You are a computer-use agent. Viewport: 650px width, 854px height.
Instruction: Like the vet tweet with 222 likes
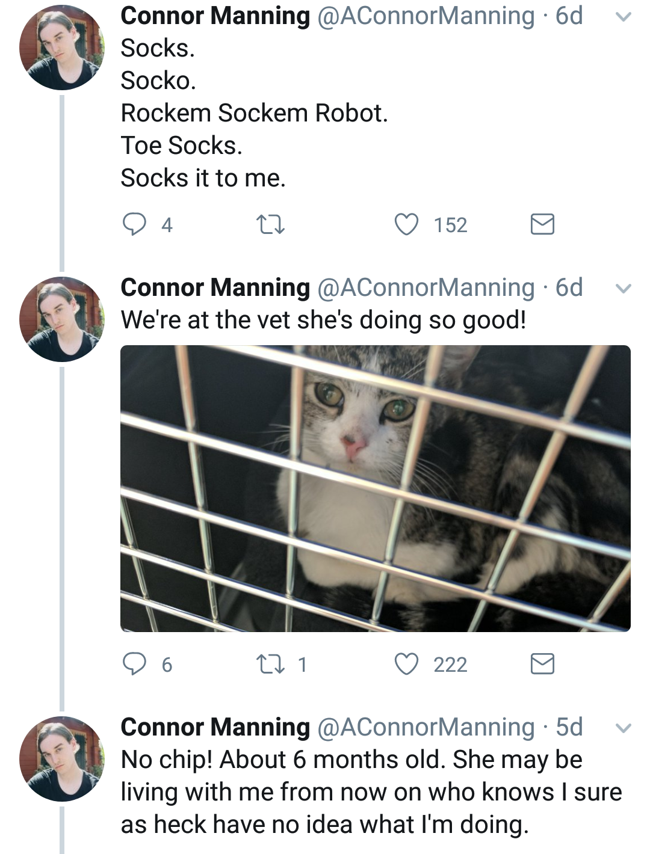407,664
